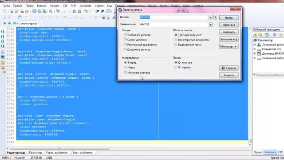Switch to the Просмотр tab
Viewport: 284px width, 160px height.
[35, 153]
